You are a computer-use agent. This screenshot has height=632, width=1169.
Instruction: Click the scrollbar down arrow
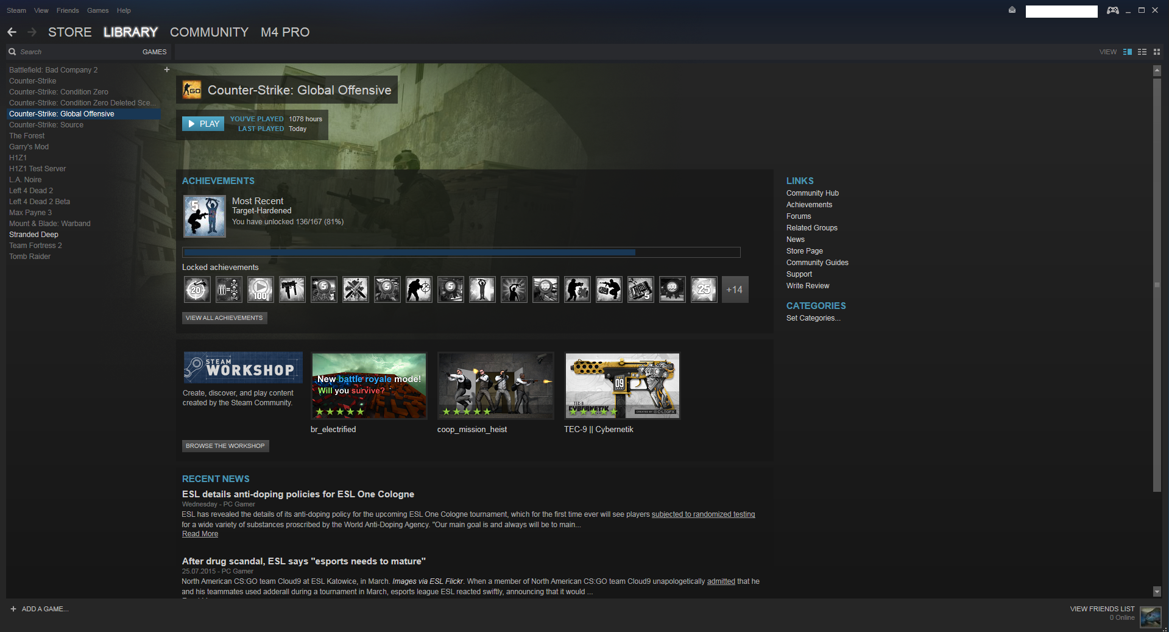click(1157, 591)
